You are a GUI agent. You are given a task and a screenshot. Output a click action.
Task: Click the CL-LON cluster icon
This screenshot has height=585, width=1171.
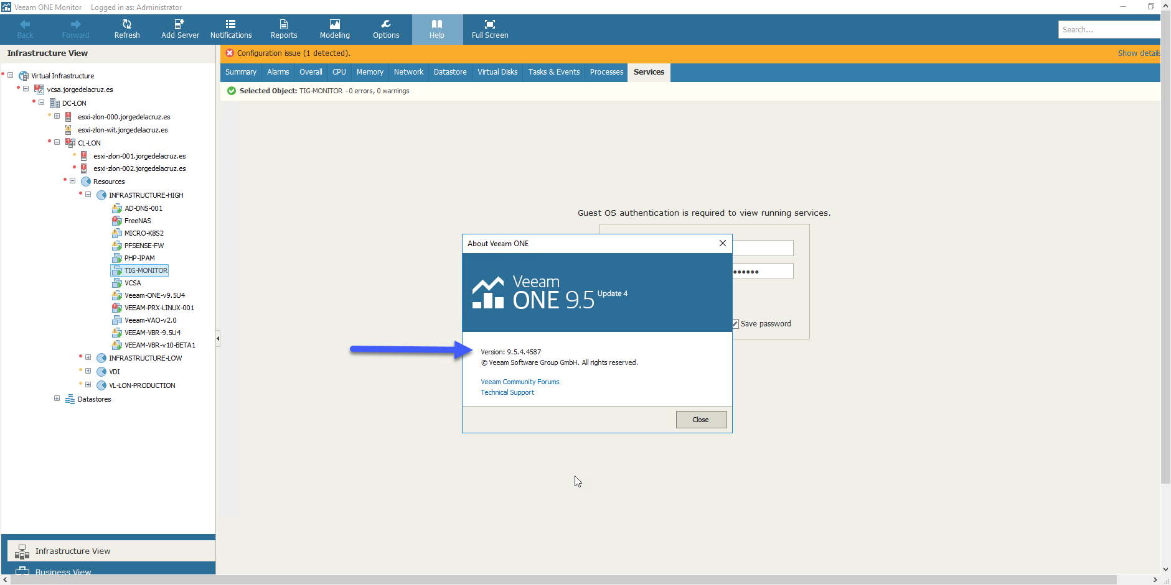click(70, 143)
